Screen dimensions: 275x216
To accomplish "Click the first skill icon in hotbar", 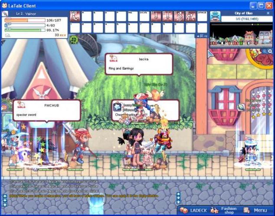I will [x=75, y=16].
